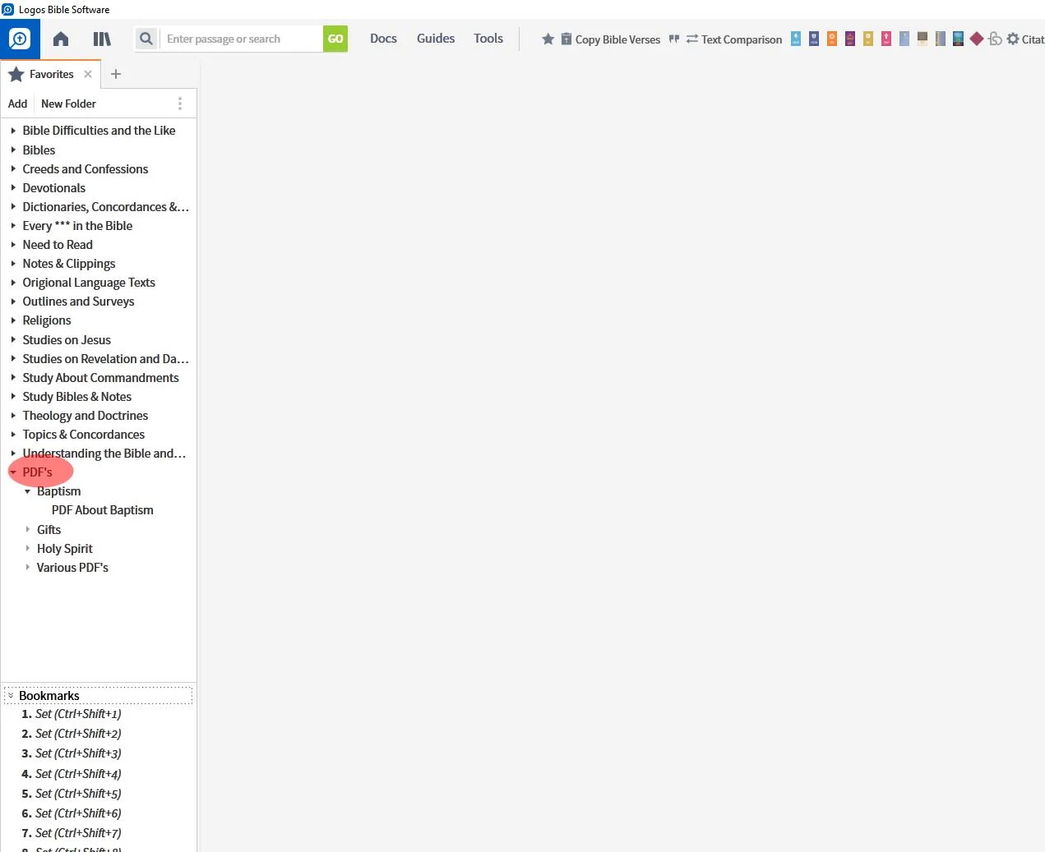Open the light blue book shortcut
The image size is (1045, 852).
[x=796, y=39]
